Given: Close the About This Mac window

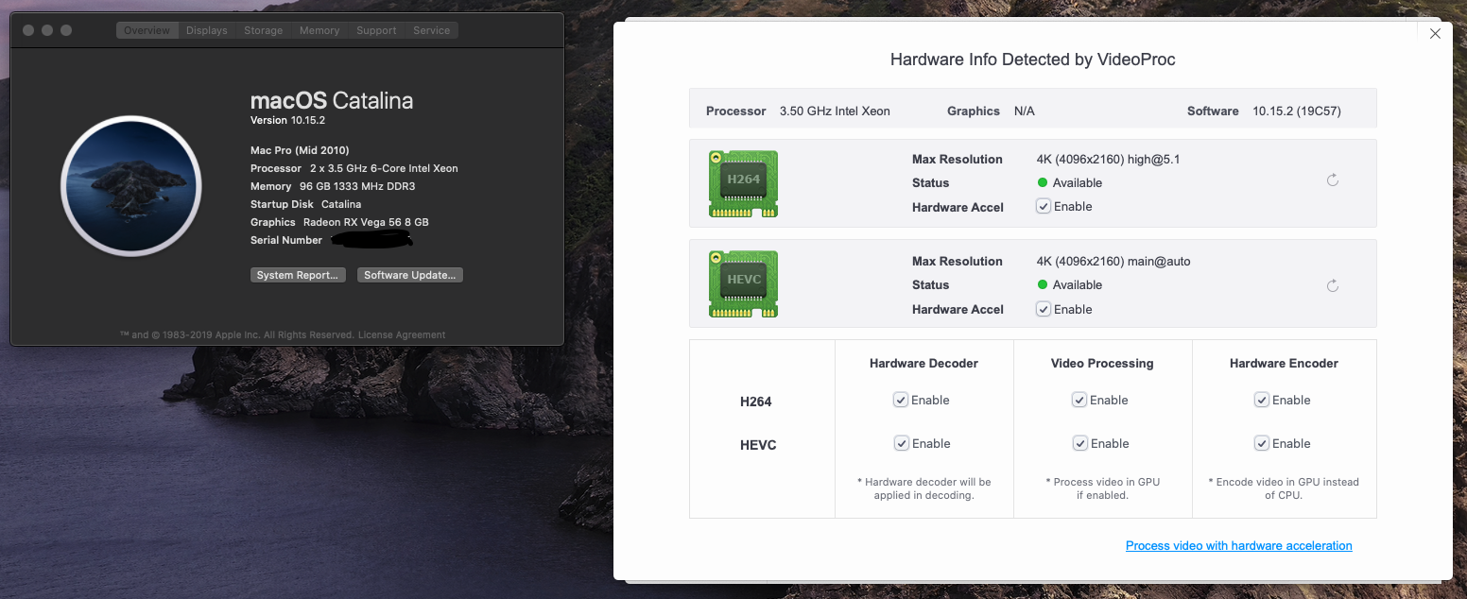Looking at the screenshot, I should 27,30.
